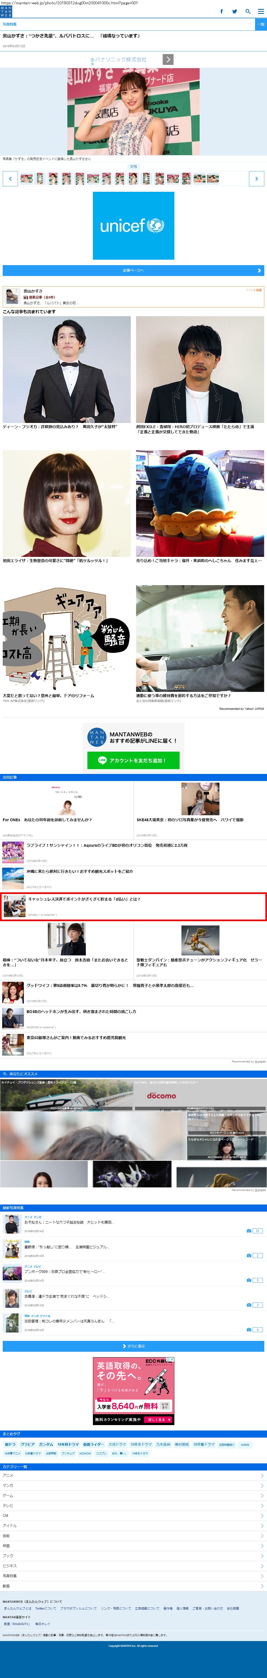Viewport: 267px width, 1678px height.
Task: Select the 朝ドラ tag
Action: tap(10, 1444)
